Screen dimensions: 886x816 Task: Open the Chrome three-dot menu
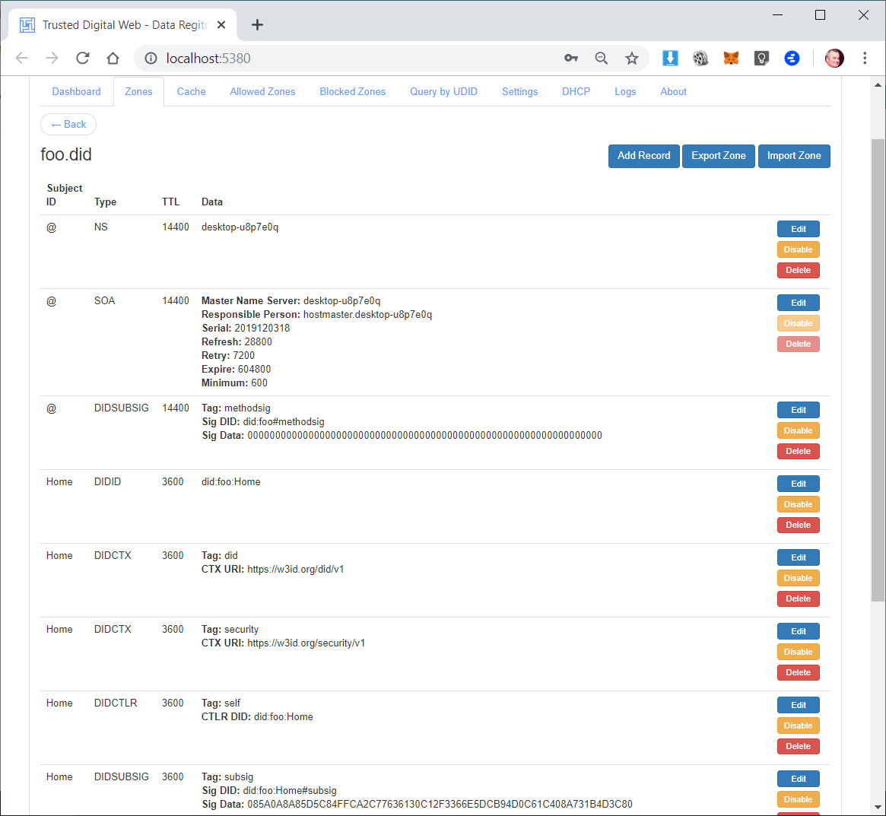(x=865, y=59)
